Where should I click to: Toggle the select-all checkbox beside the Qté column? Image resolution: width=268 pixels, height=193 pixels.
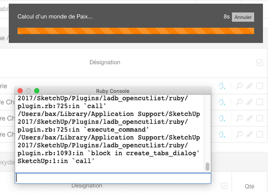click(224, 186)
